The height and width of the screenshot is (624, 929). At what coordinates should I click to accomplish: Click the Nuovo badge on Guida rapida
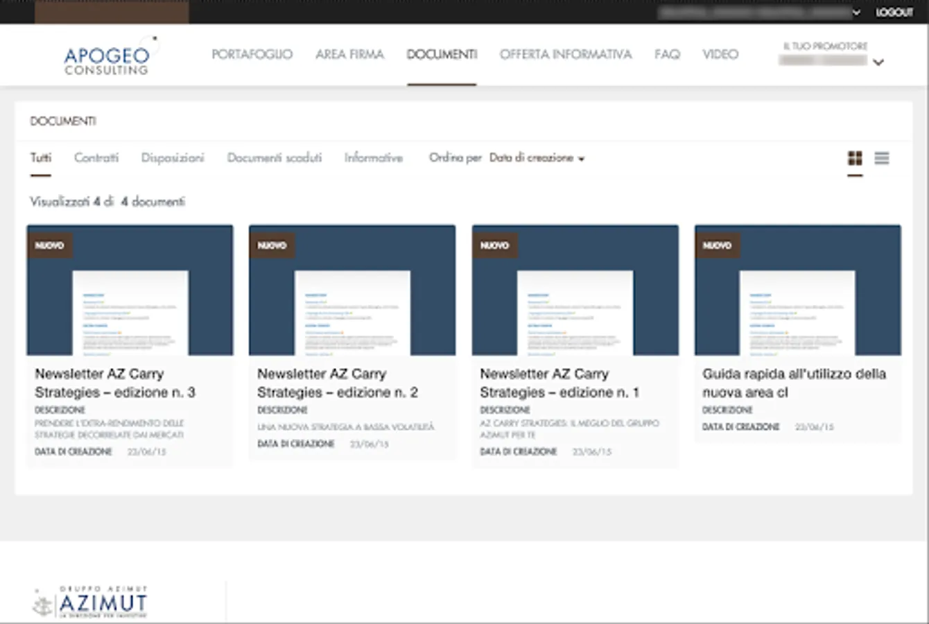(717, 245)
